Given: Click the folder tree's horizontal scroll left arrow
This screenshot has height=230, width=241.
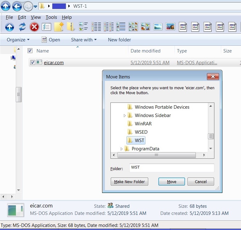Looking at the screenshot, I should [114, 155].
